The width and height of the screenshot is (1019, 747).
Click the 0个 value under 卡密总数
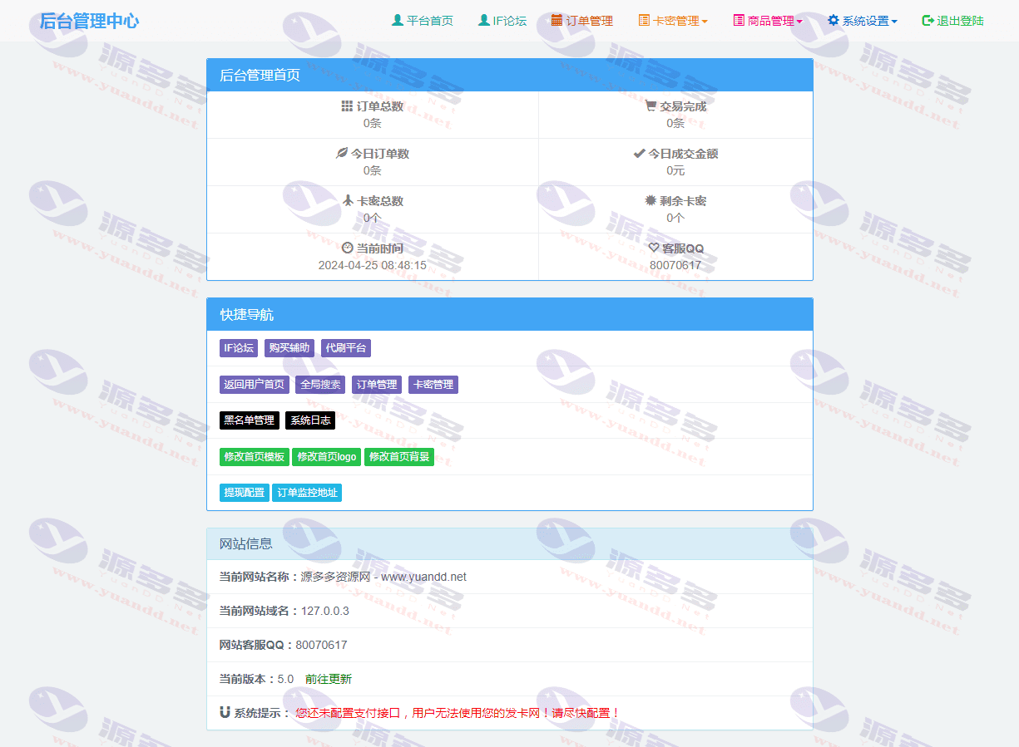(373, 218)
